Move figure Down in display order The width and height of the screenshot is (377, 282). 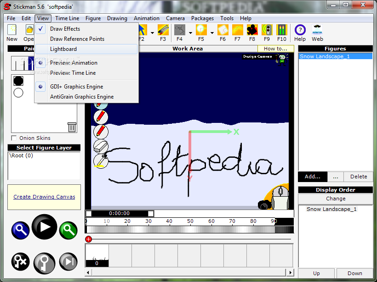[x=354, y=273]
